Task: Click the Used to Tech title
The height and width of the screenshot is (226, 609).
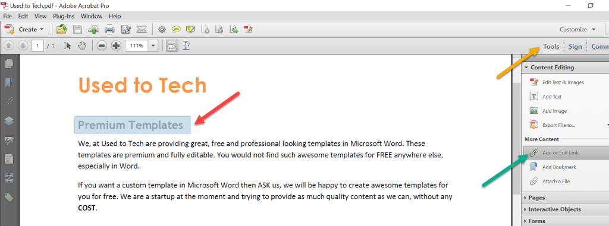Action: (x=142, y=85)
